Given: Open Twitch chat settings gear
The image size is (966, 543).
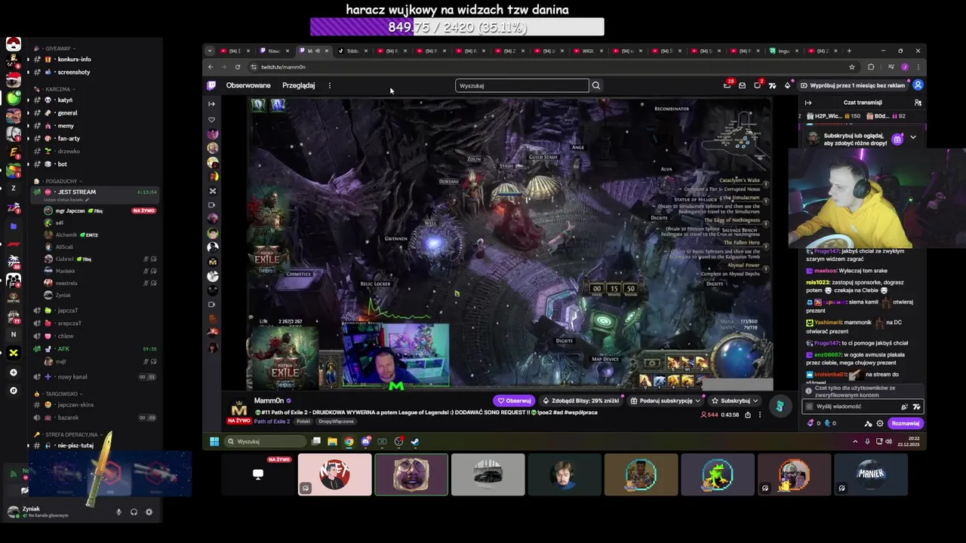Looking at the screenshot, I should (x=880, y=423).
